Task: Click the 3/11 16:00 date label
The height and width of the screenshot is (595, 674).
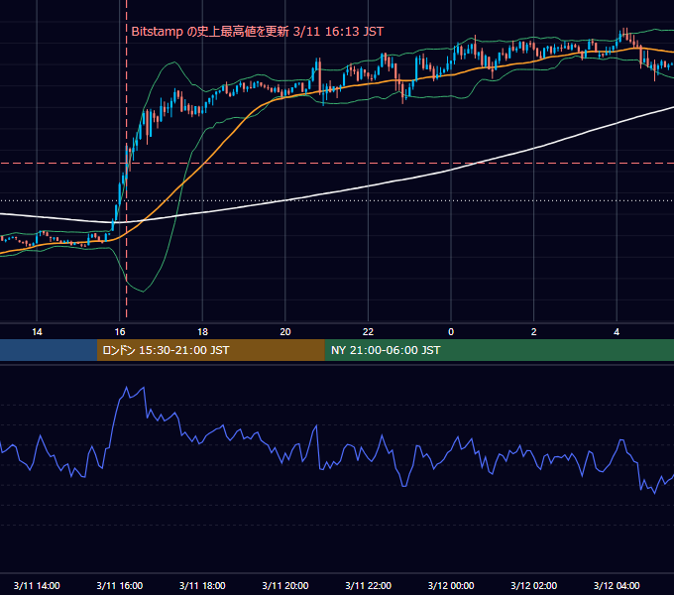Action: coord(120,585)
